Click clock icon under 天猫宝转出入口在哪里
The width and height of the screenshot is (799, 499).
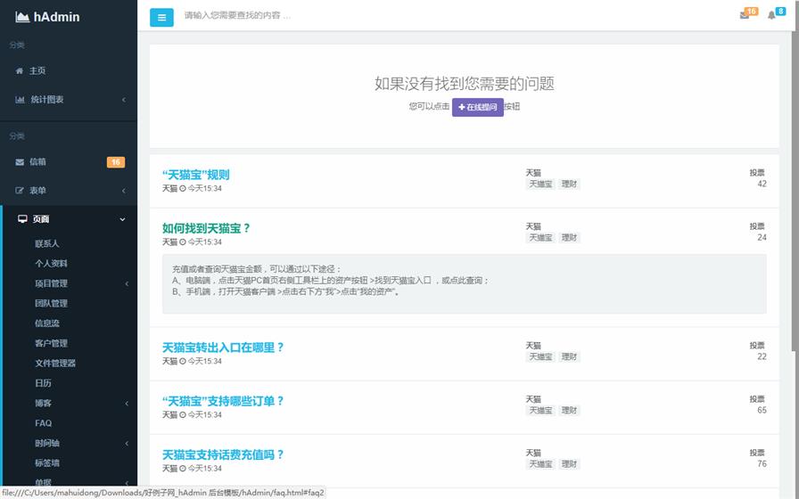click(x=183, y=361)
